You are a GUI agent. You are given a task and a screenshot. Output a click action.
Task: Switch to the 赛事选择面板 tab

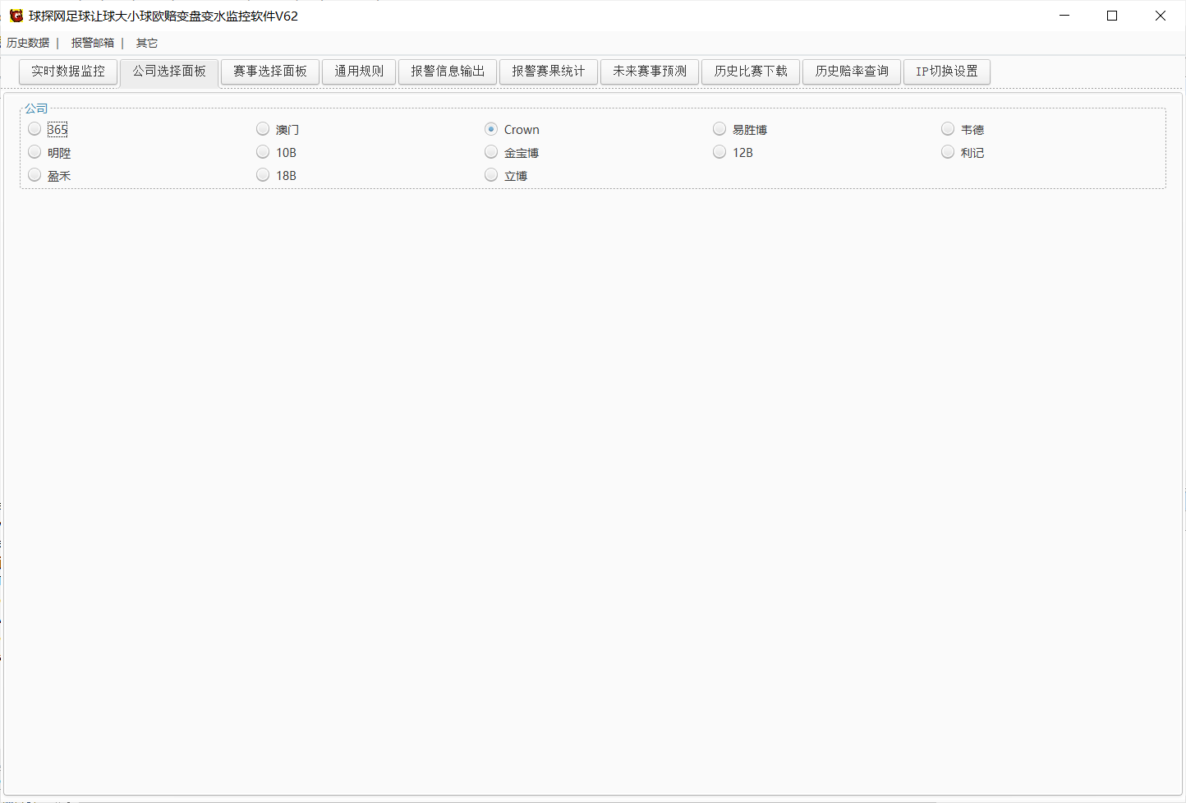tap(270, 72)
